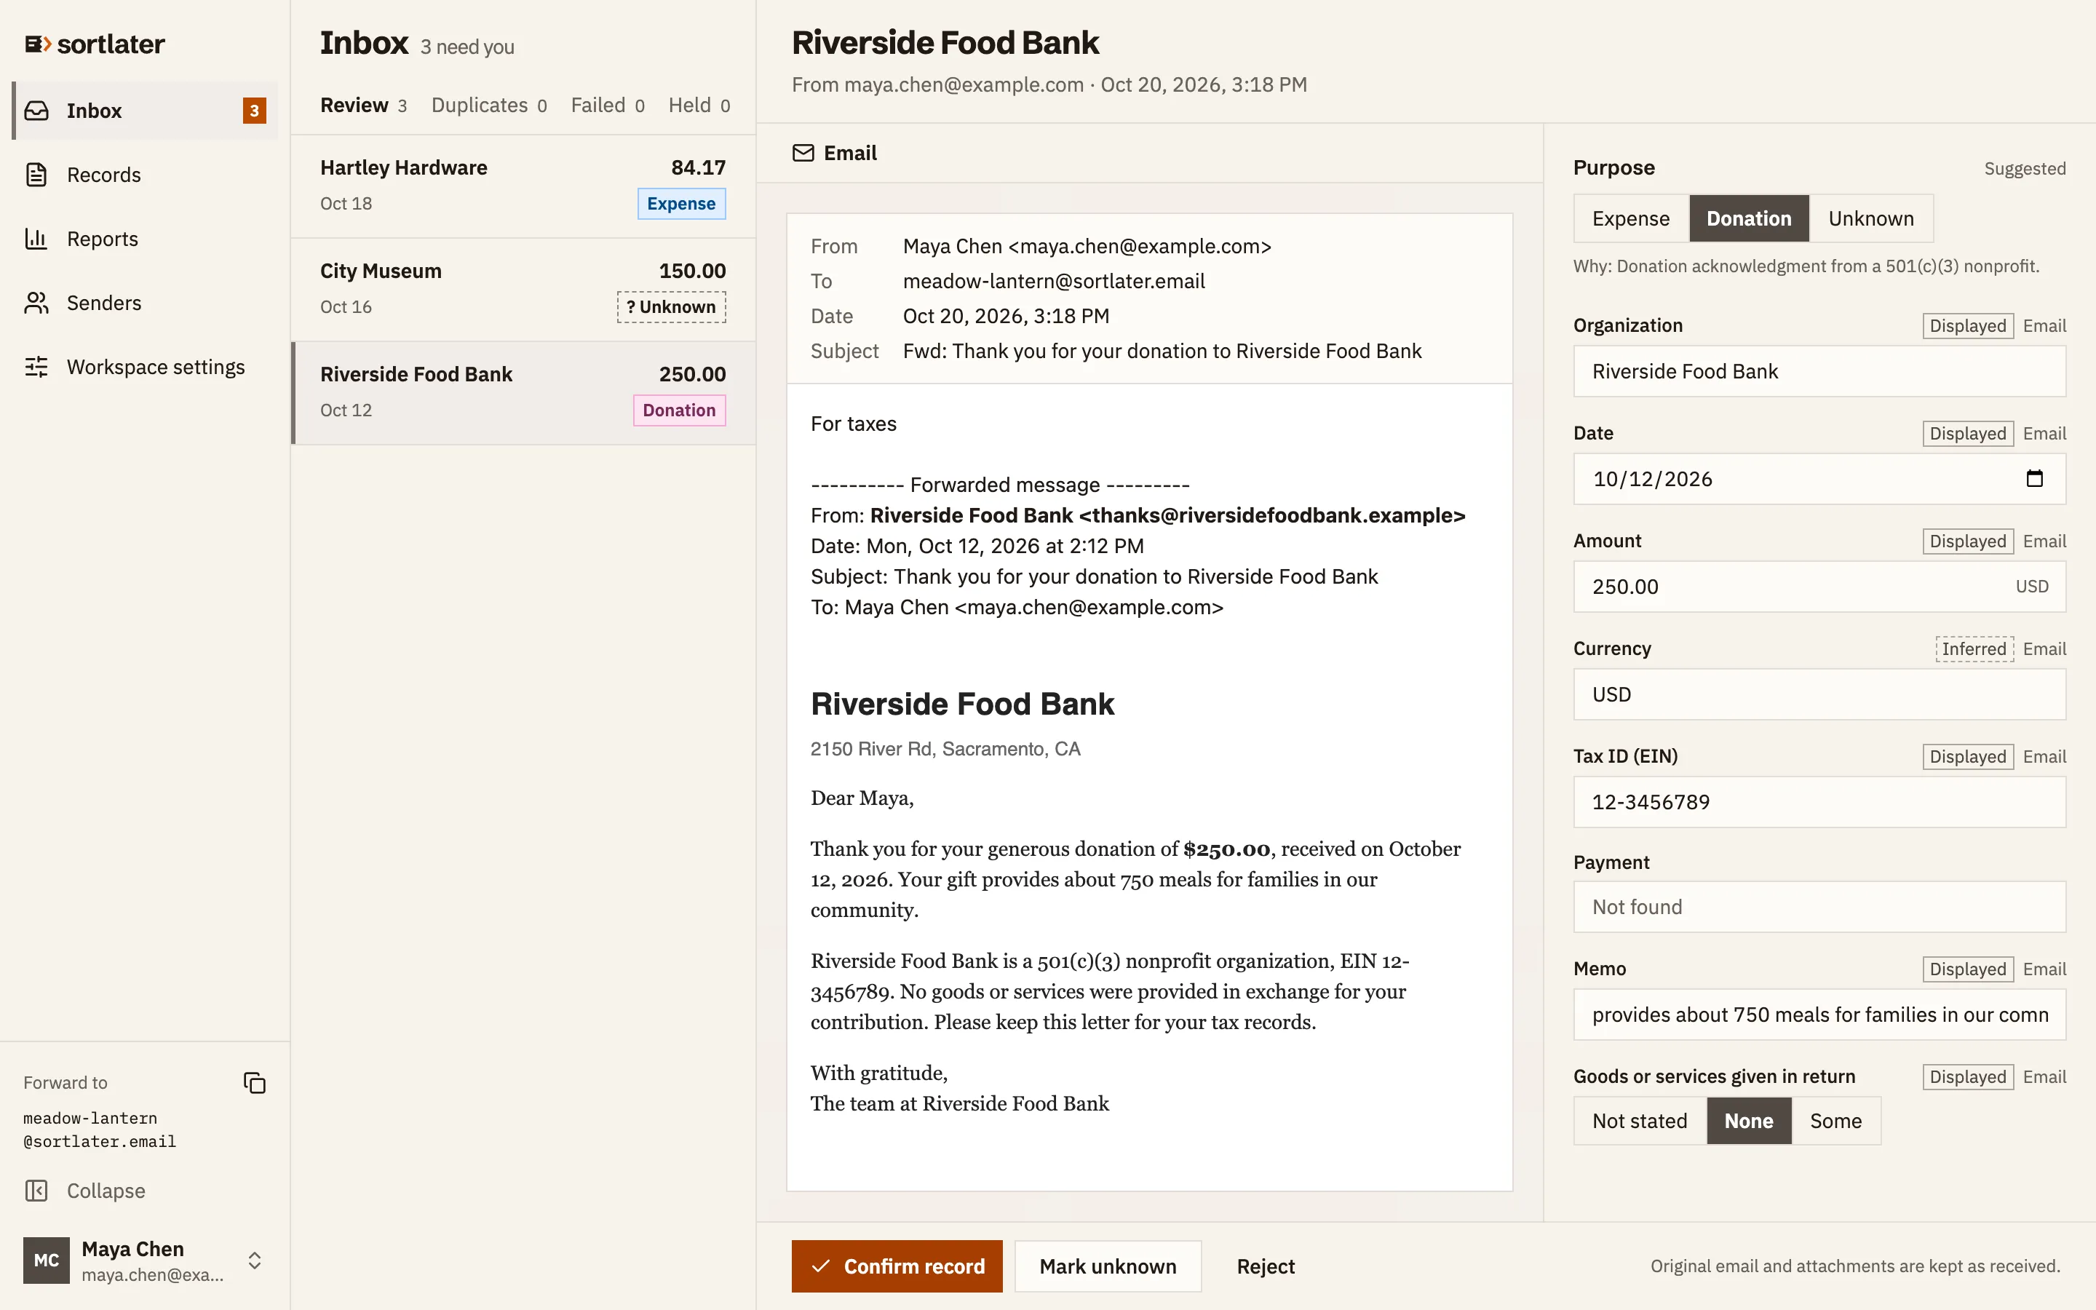
Task: Edit the Memo field
Action: click(x=1819, y=1015)
